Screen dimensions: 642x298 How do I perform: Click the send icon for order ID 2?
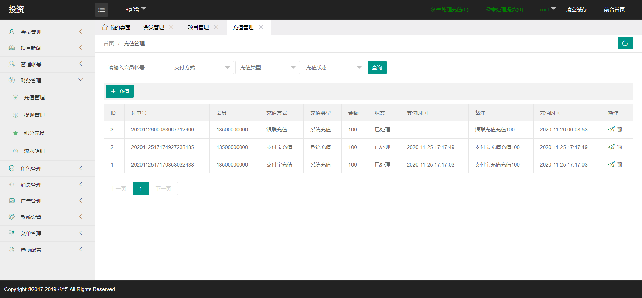coord(611,147)
